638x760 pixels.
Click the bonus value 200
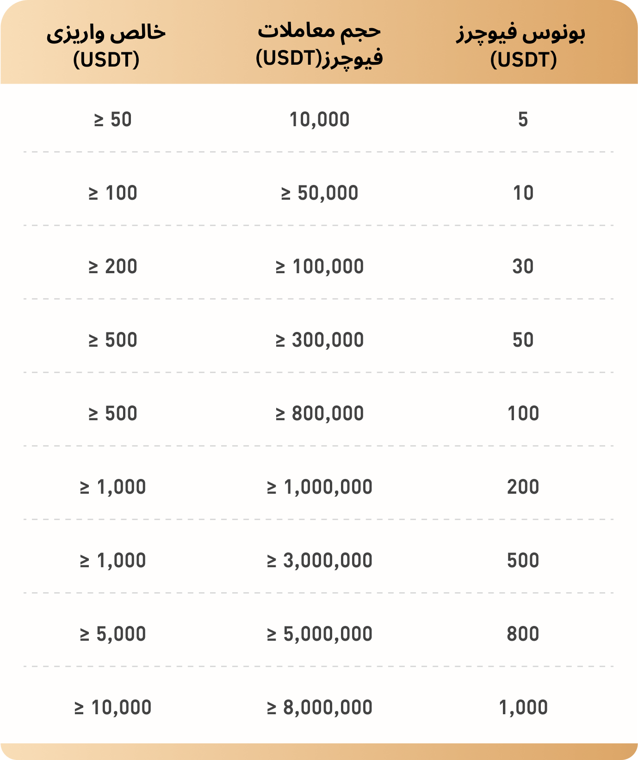(523, 487)
